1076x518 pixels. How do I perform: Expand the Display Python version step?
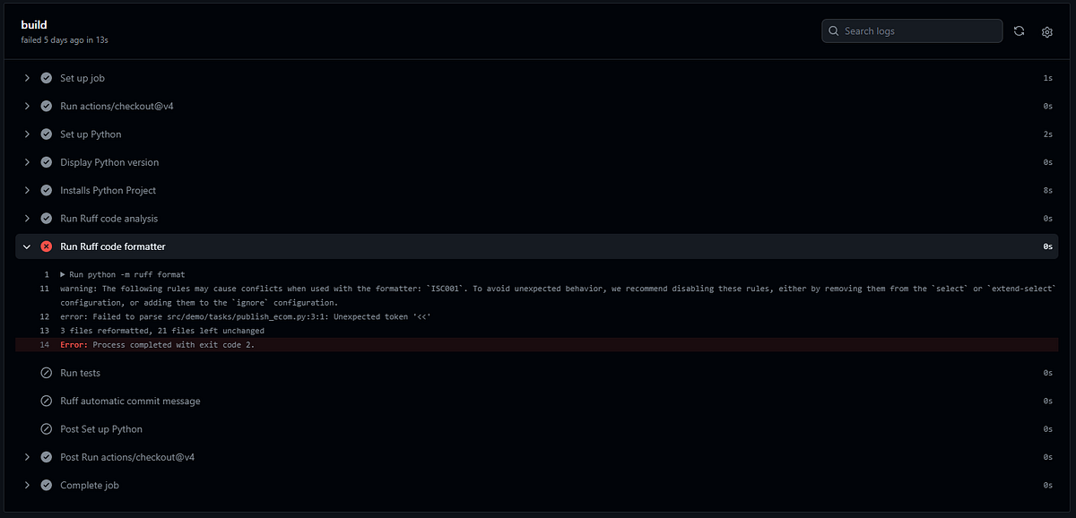26,162
